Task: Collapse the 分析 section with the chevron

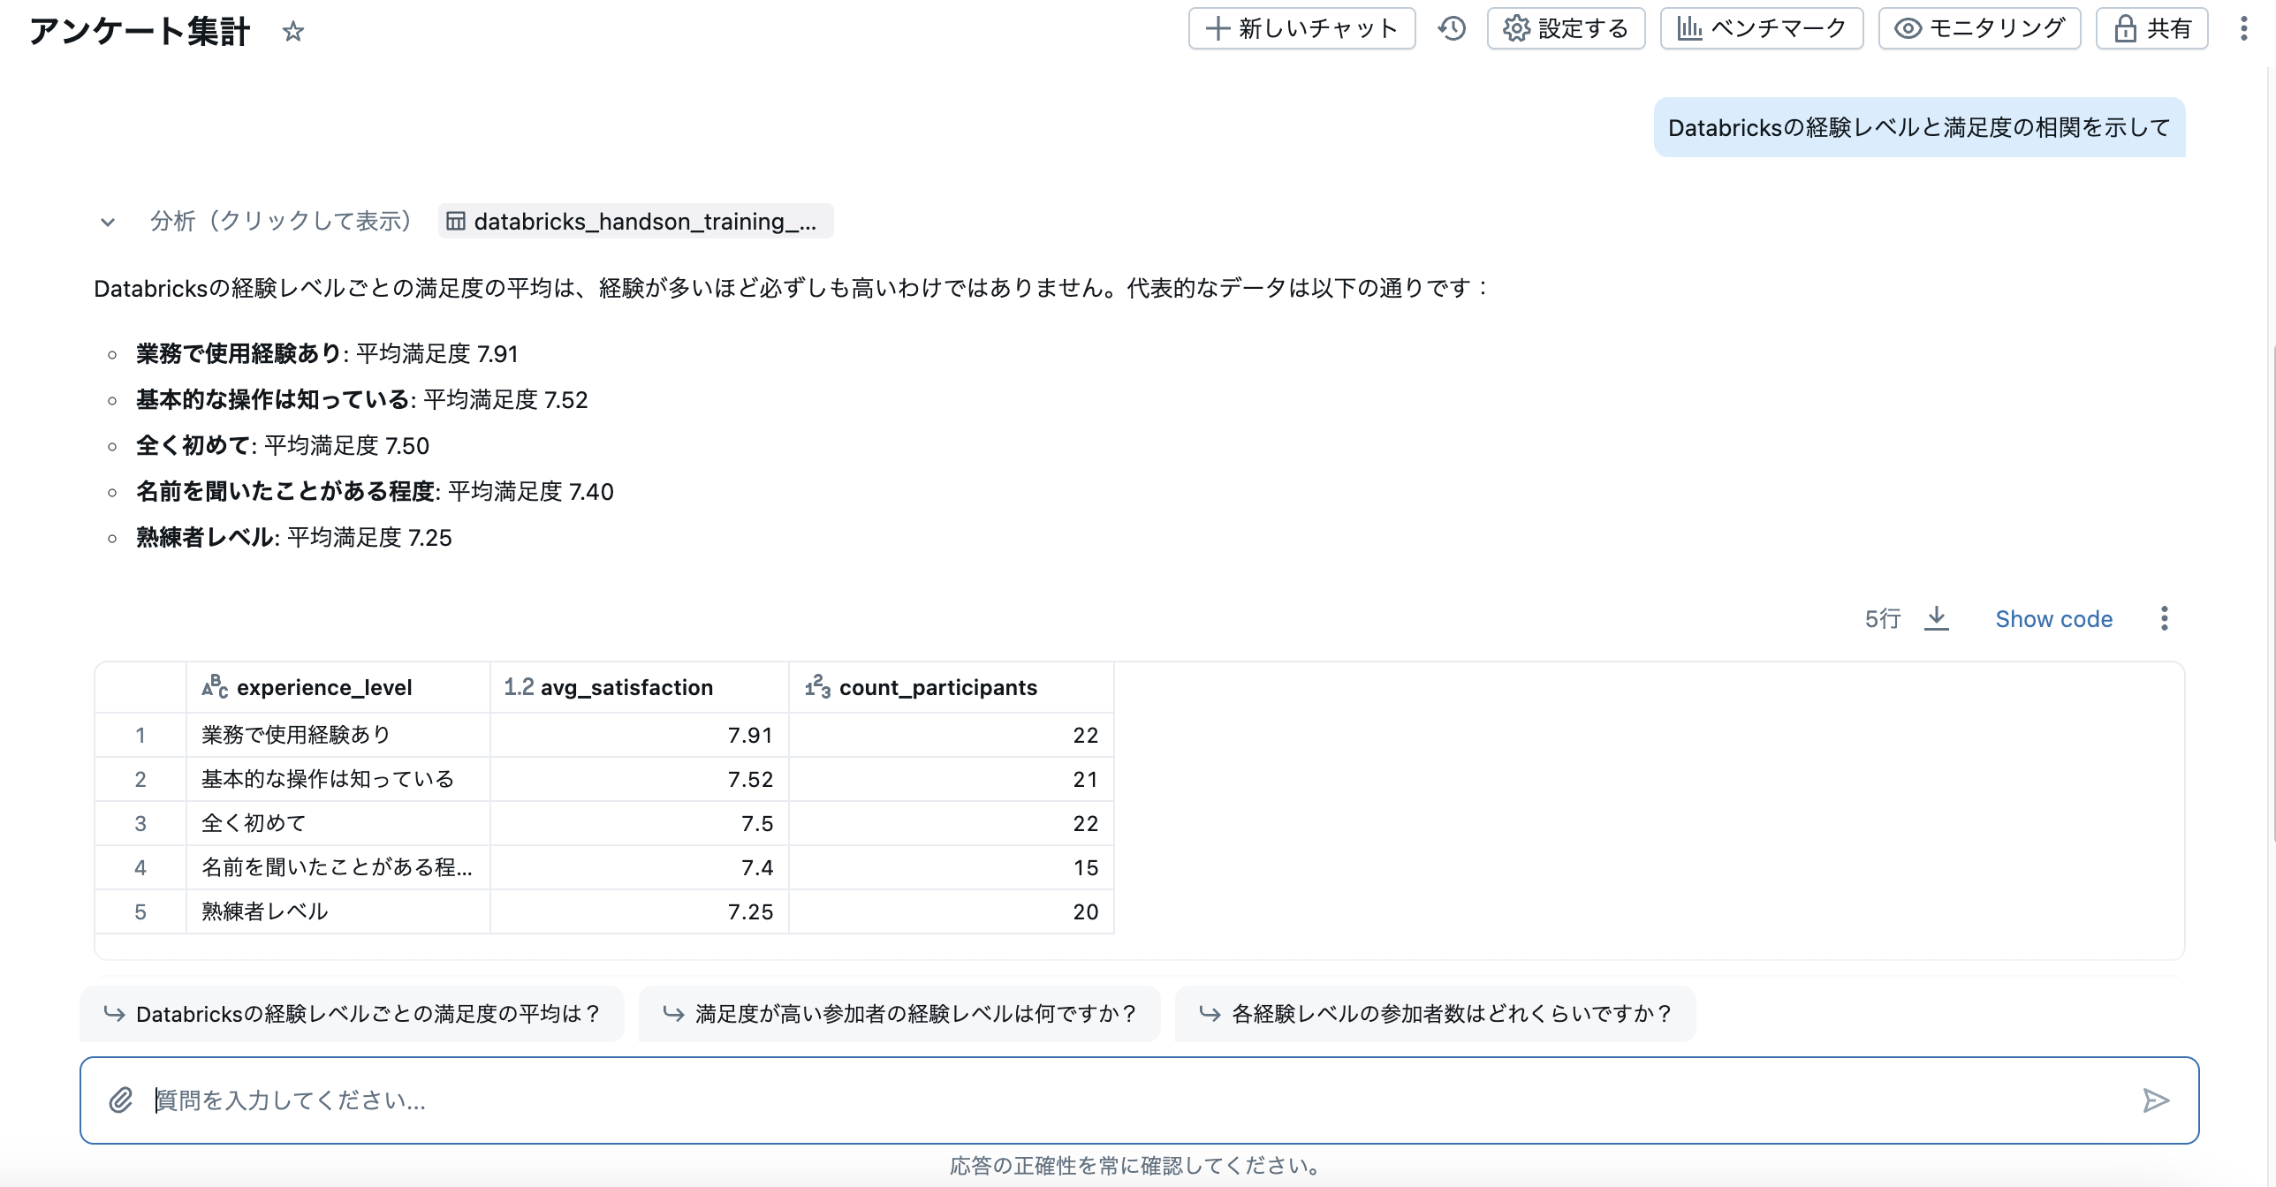Action: pos(106,222)
